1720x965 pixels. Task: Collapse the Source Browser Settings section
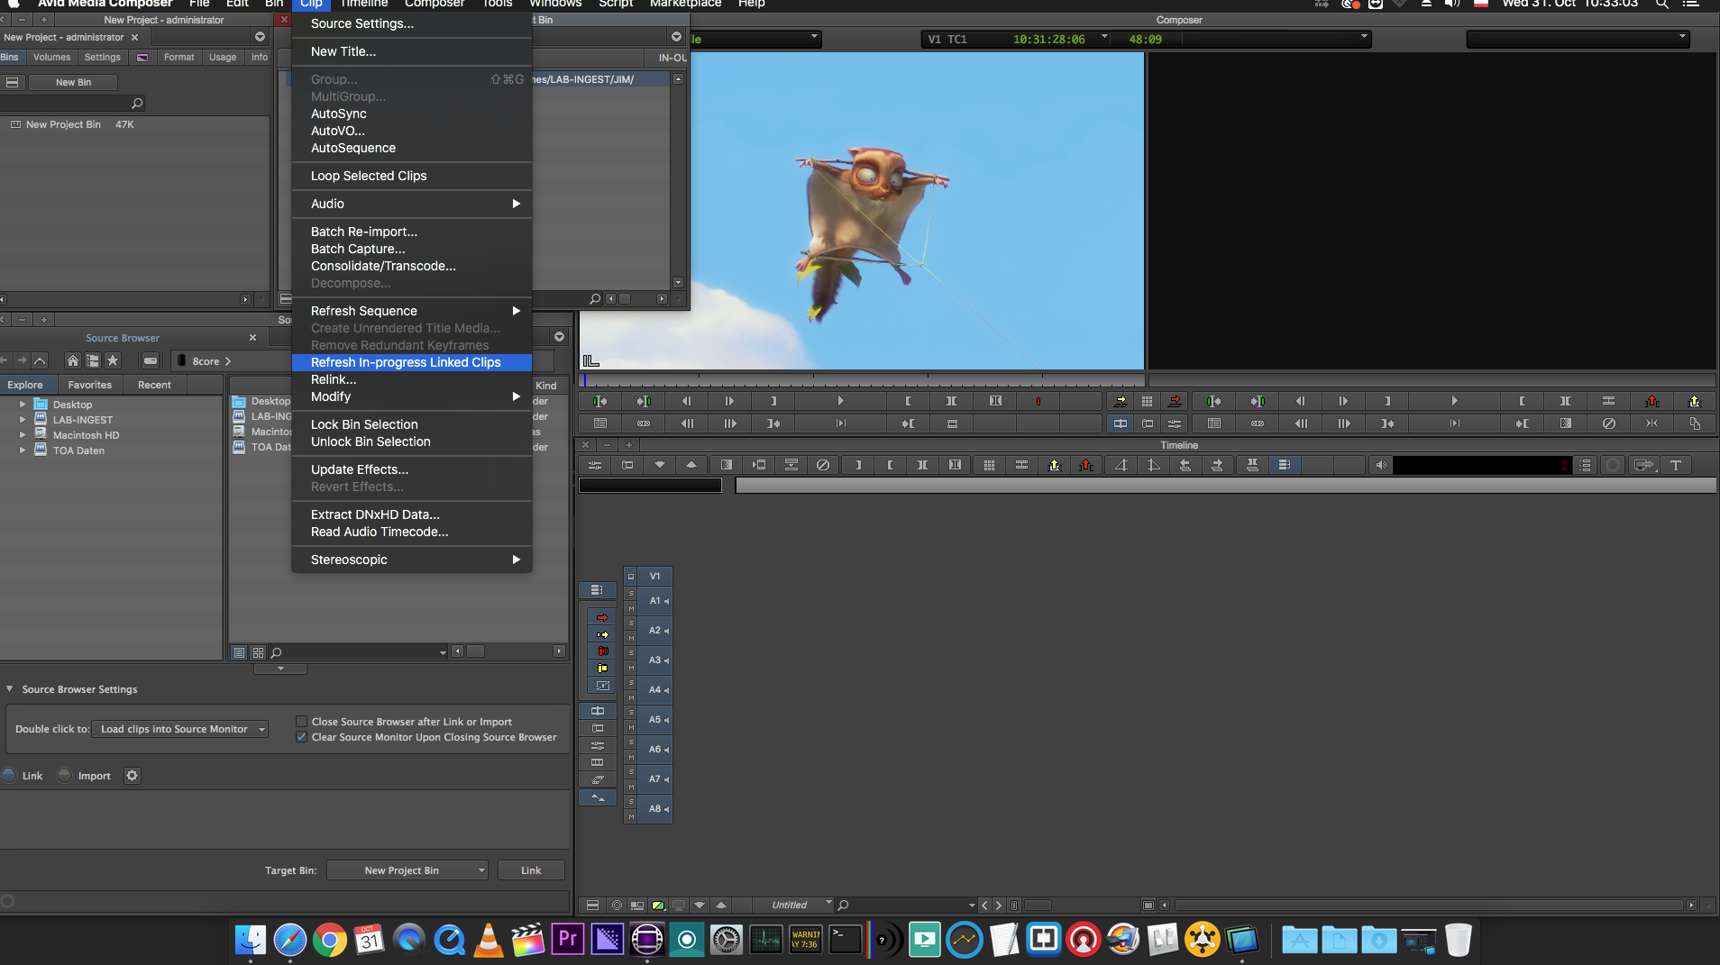10,689
